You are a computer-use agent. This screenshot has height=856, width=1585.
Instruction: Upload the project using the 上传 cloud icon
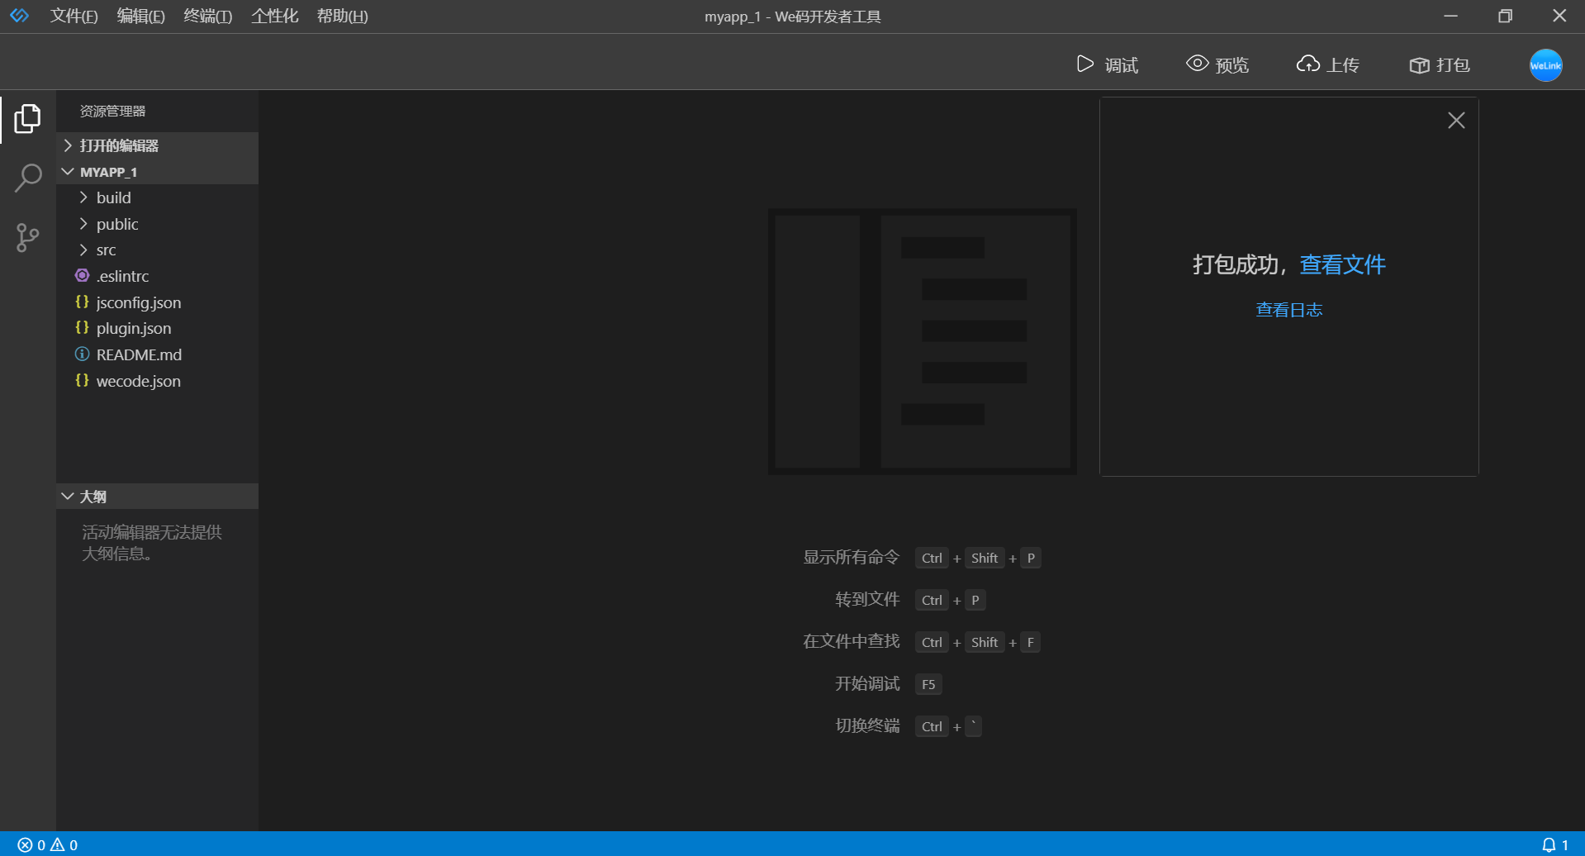[1326, 64]
